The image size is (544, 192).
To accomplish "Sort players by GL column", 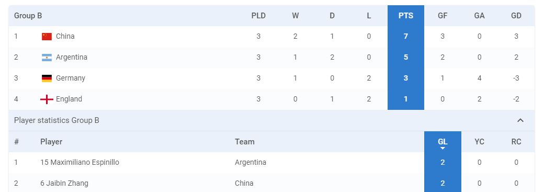I will click(443, 142).
